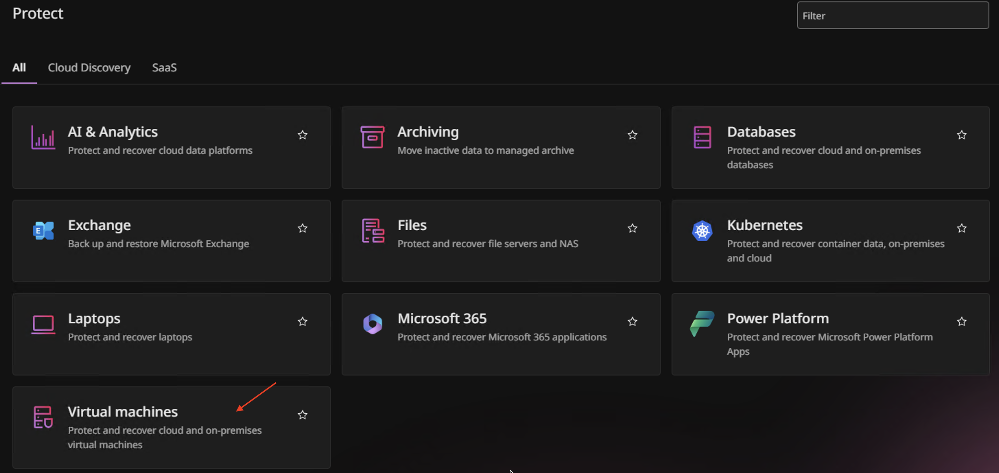Click 'Protect and recover container data' description
Screen dimensions: 999x473
[835, 251]
